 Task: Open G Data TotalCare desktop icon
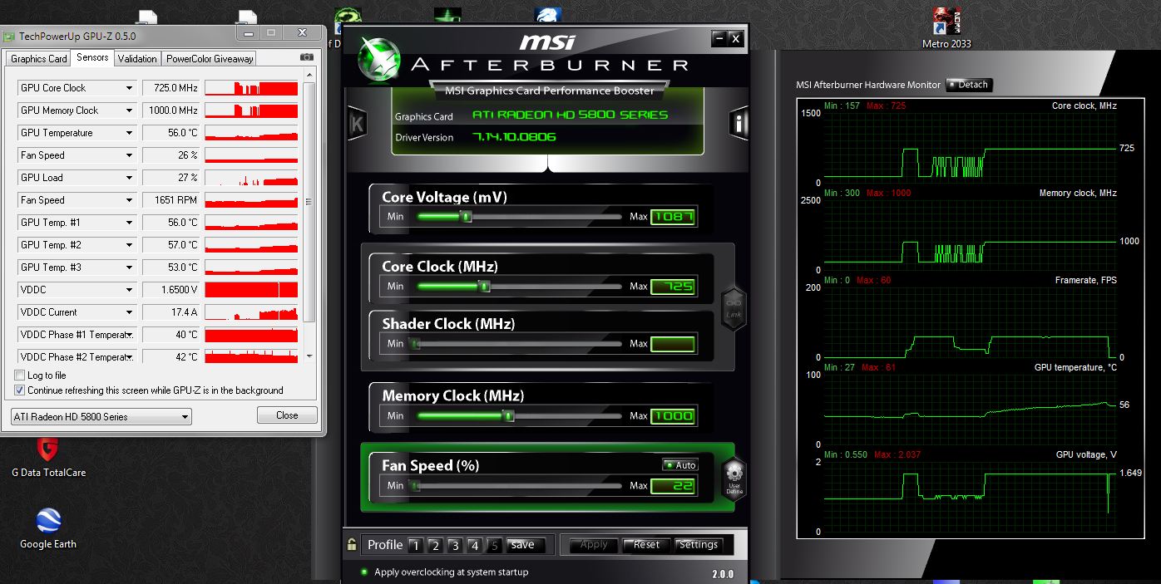[x=48, y=457]
